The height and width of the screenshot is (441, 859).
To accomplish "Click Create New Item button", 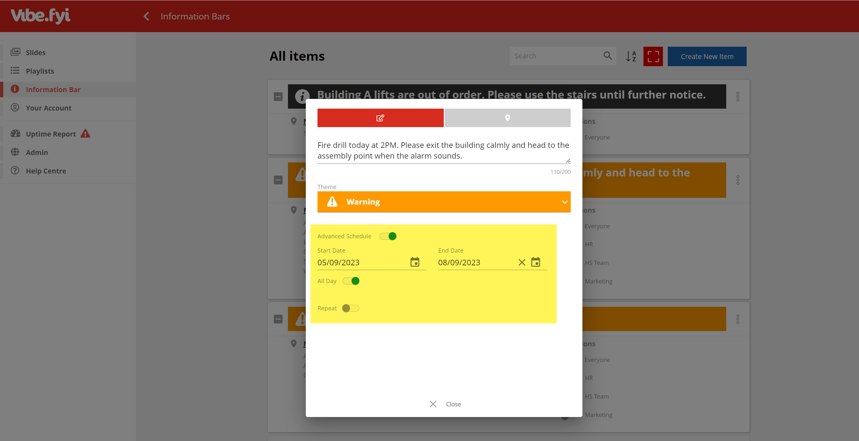I will (707, 56).
